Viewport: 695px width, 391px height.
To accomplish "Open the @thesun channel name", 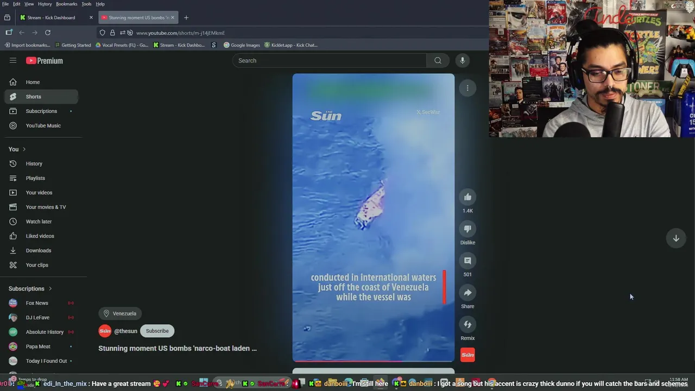I will 125,331.
